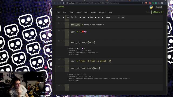Click the bookmark icon left of the URL
This screenshot has width=173, height=97.
[x=63, y=3]
